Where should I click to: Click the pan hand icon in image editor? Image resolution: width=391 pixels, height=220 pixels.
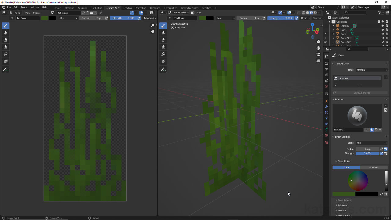click(152, 31)
